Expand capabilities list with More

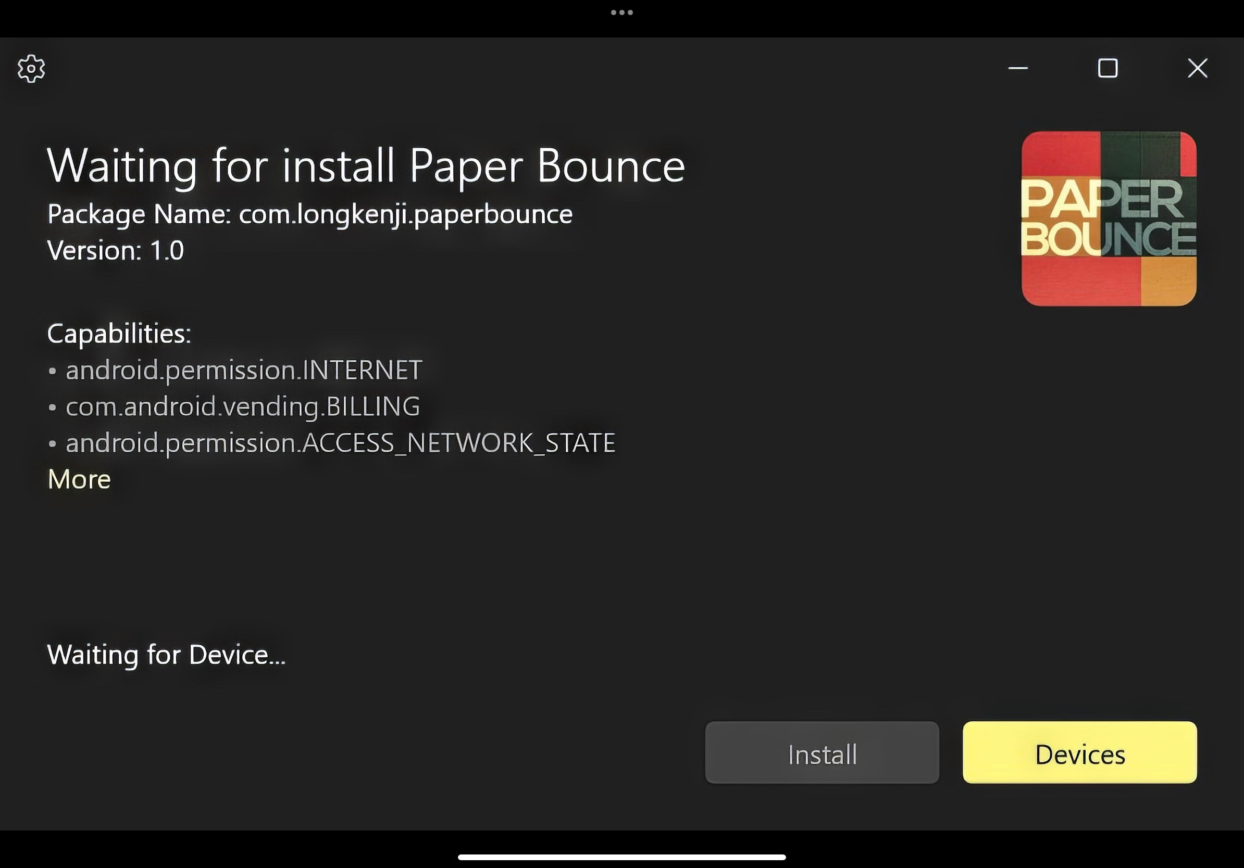coord(79,479)
